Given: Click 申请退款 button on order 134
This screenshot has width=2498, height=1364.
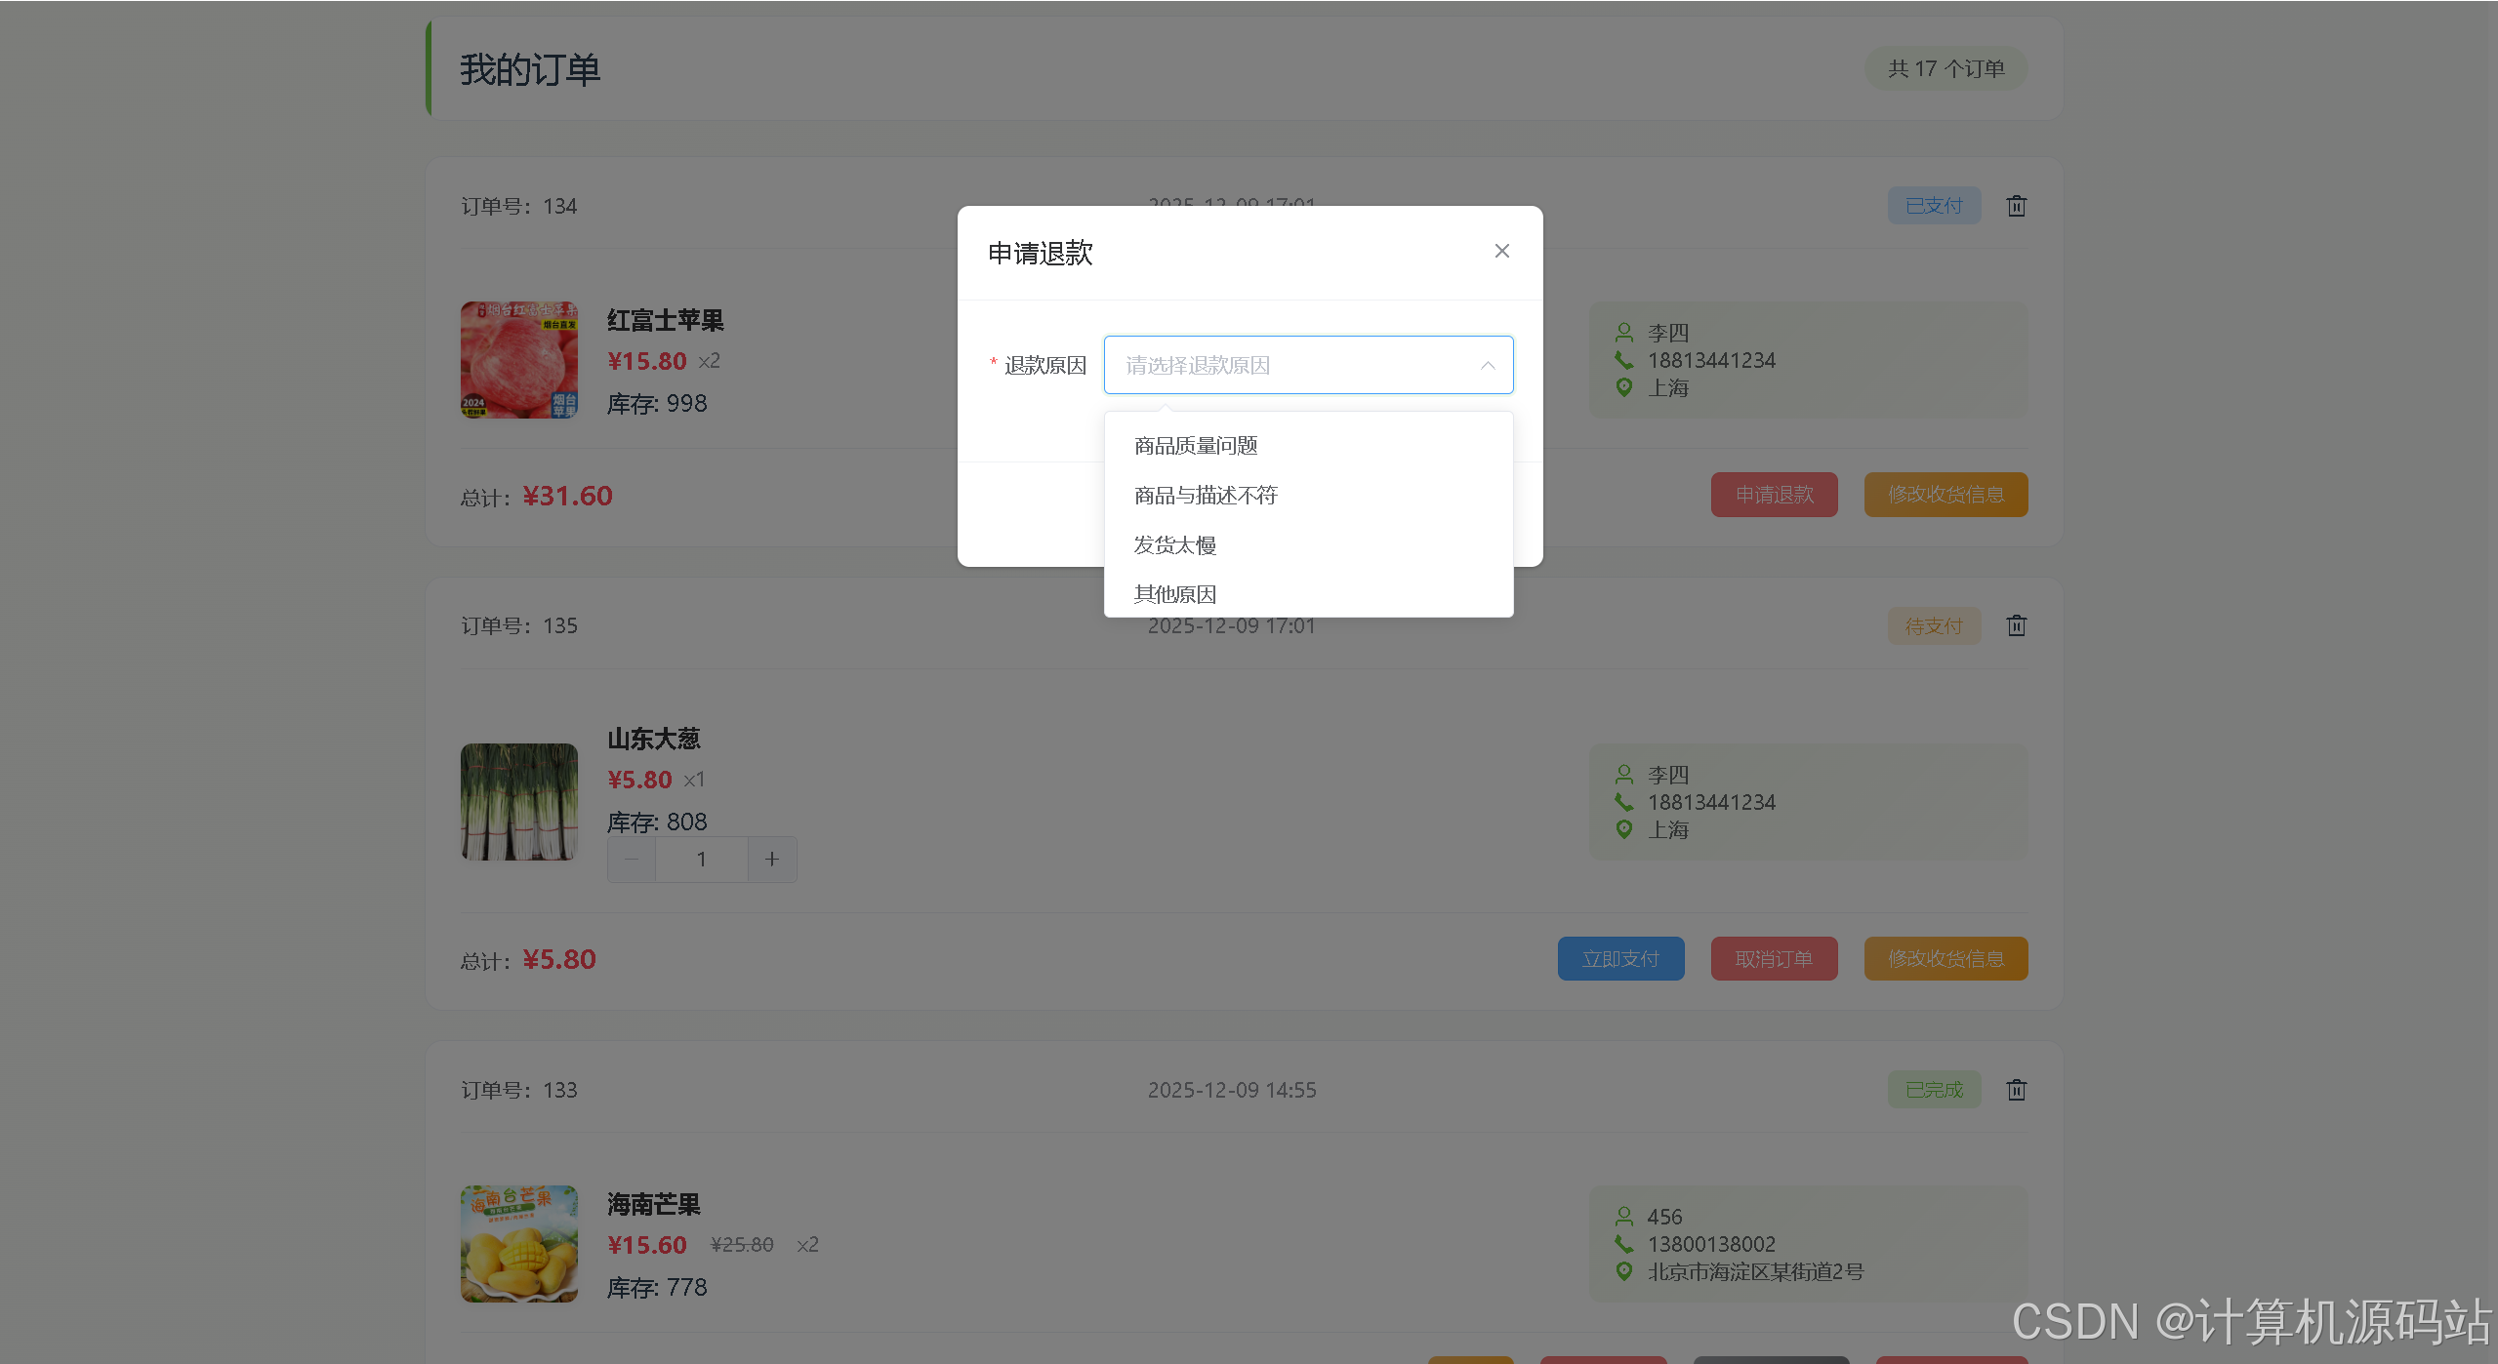Looking at the screenshot, I should 1774,495.
